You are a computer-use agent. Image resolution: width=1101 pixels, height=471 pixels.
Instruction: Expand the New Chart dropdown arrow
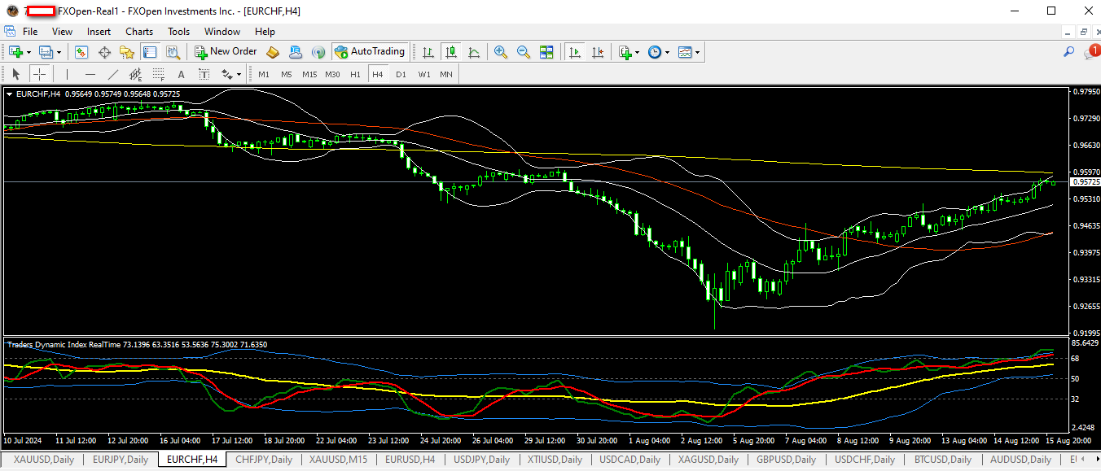[29, 52]
